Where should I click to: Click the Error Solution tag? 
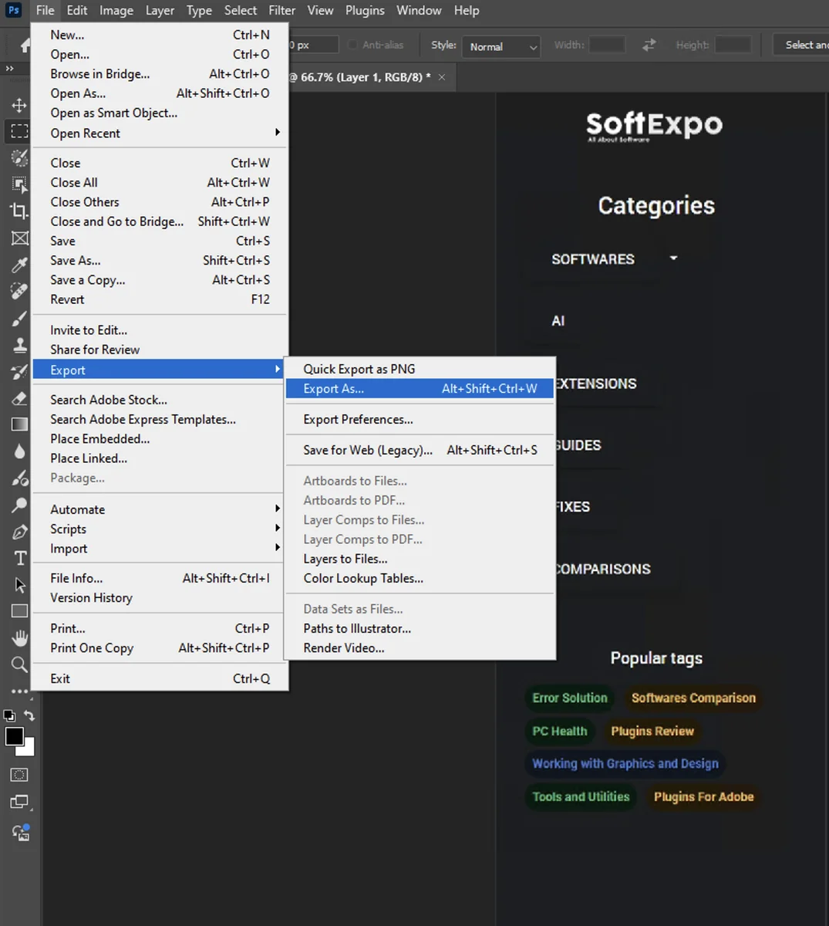[569, 698]
